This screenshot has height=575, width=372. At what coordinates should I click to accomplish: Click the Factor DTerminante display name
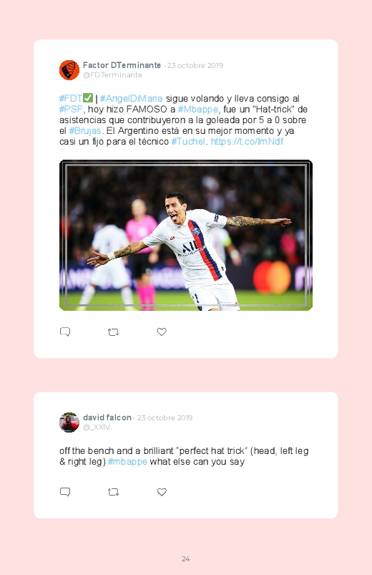coord(122,65)
